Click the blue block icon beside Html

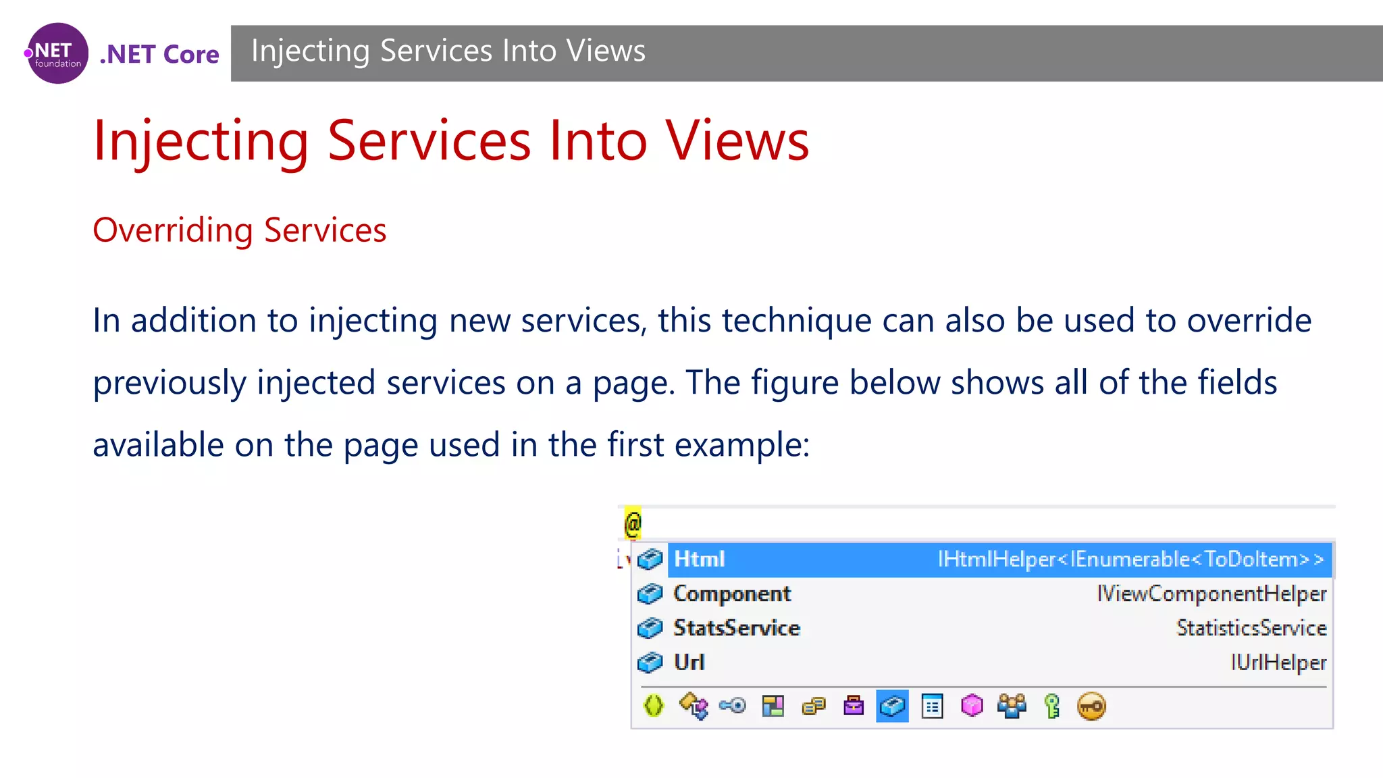650,559
